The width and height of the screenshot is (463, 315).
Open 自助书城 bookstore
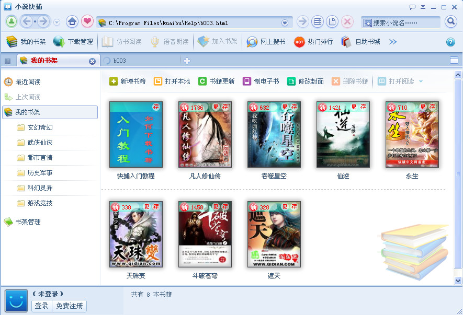tap(361, 42)
